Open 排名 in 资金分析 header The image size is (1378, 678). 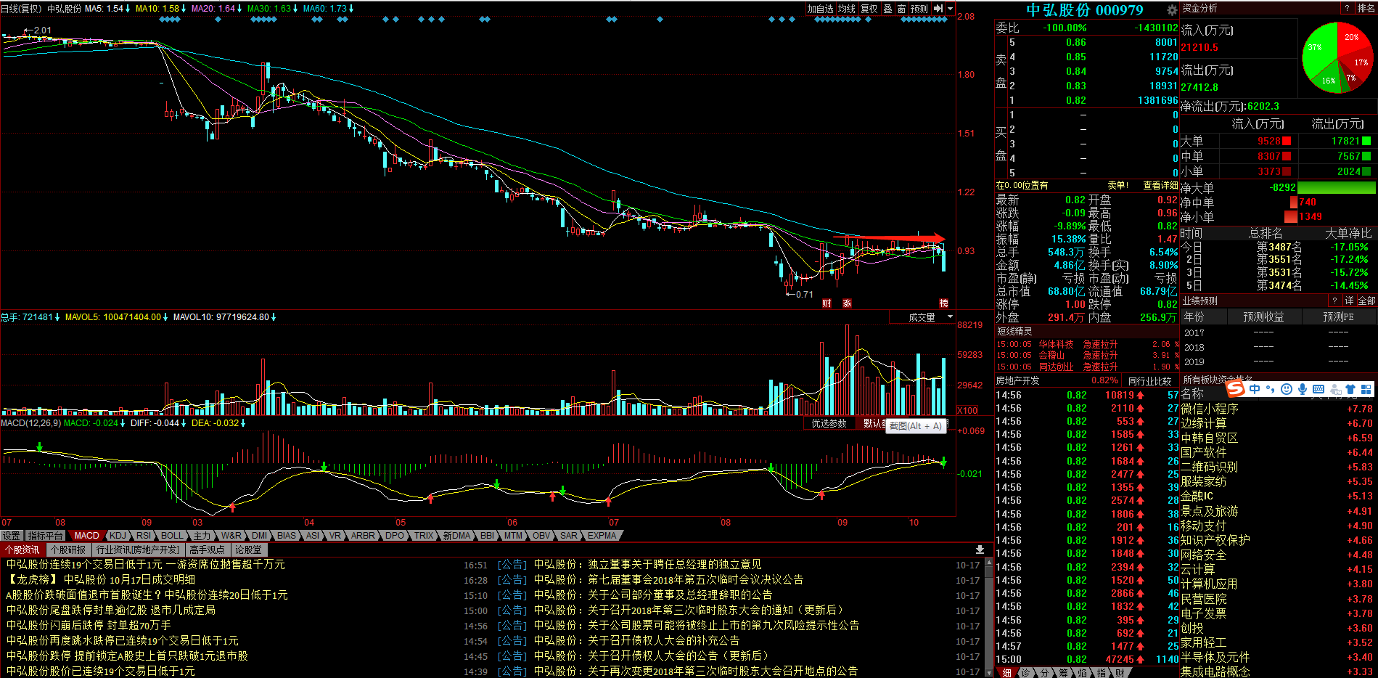tap(1366, 8)
